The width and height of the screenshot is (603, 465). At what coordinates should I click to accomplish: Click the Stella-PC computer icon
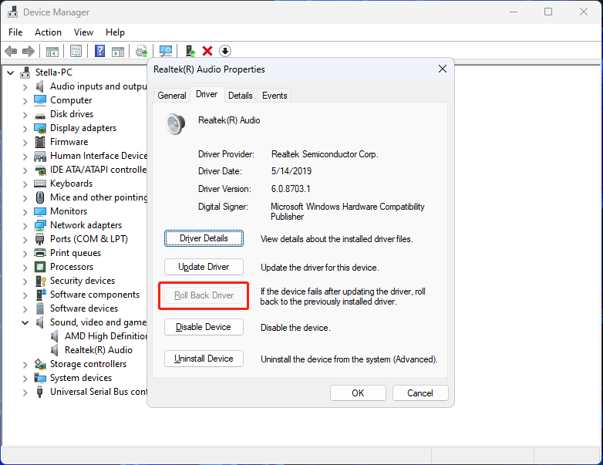[x=25, y=72]
